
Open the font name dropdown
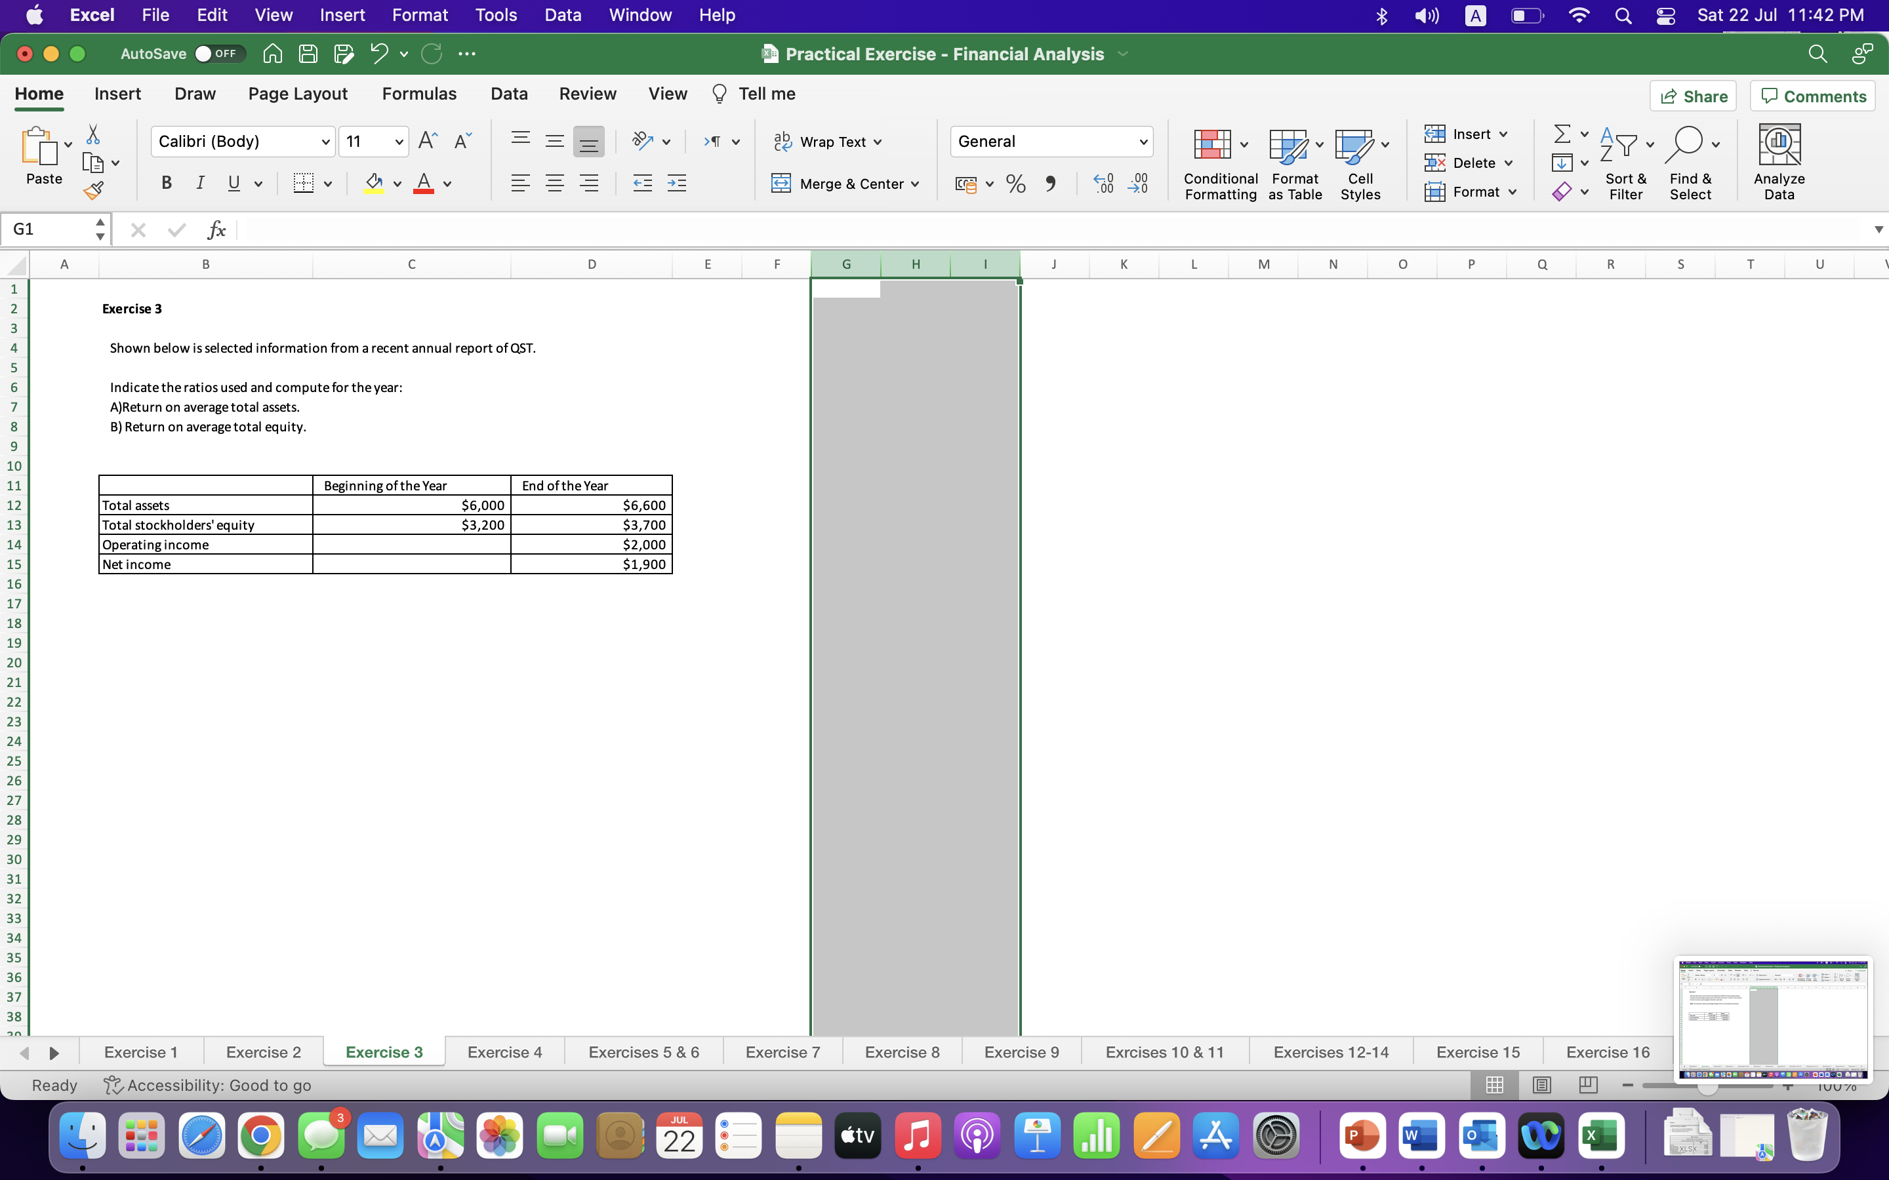click(x=325, y=142)
